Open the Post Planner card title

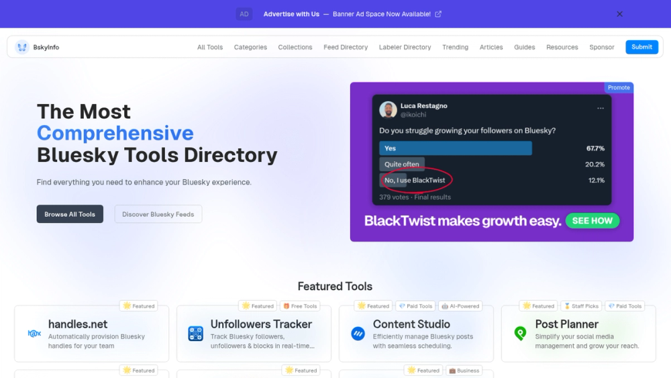pyautogui.click(x=566, y=324)
